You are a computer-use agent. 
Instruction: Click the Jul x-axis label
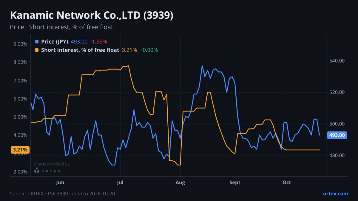pos(120,182)
